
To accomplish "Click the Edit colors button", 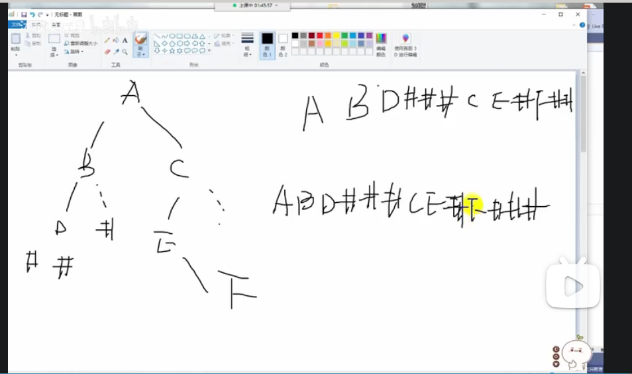I will (381, 45).
